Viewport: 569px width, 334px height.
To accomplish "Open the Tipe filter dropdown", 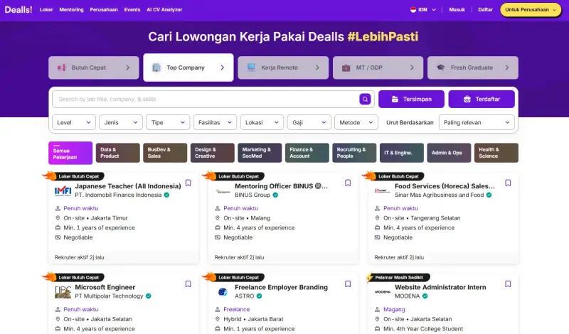I will tap(168, 122).
